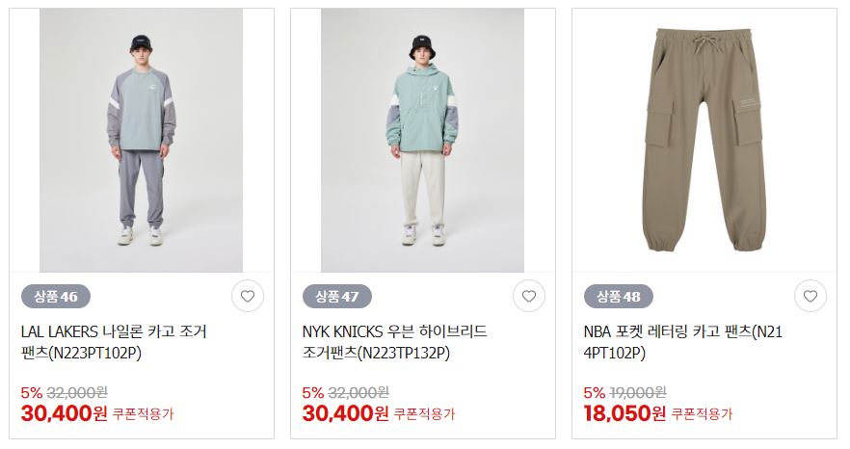Select the 상품 46 badge
Screen dimensions: 850x449
[56, 297]
